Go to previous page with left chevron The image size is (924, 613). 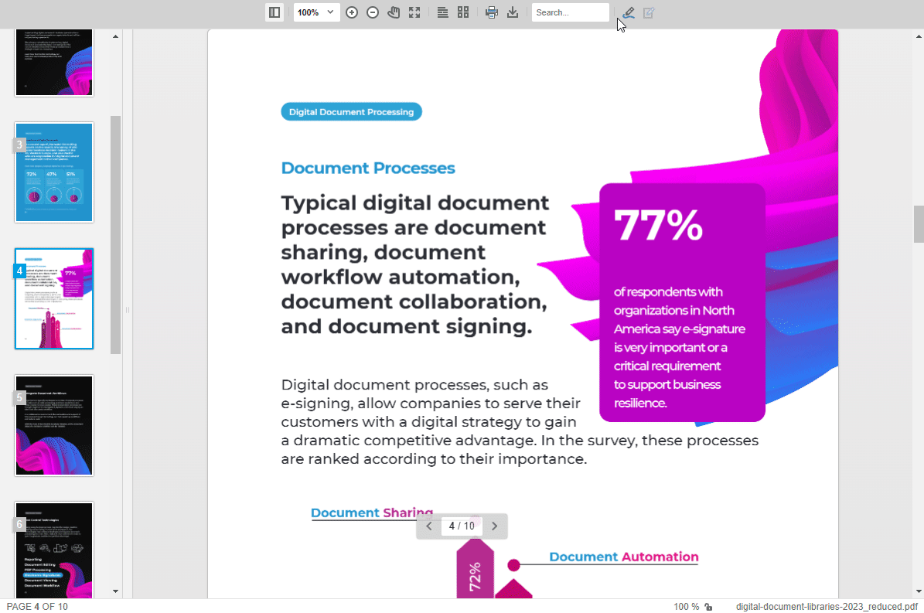click(x=428, y=526)
